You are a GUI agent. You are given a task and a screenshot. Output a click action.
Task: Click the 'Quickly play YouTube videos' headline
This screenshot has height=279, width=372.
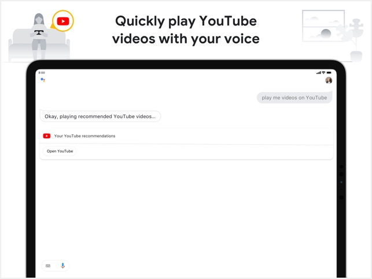186,30
